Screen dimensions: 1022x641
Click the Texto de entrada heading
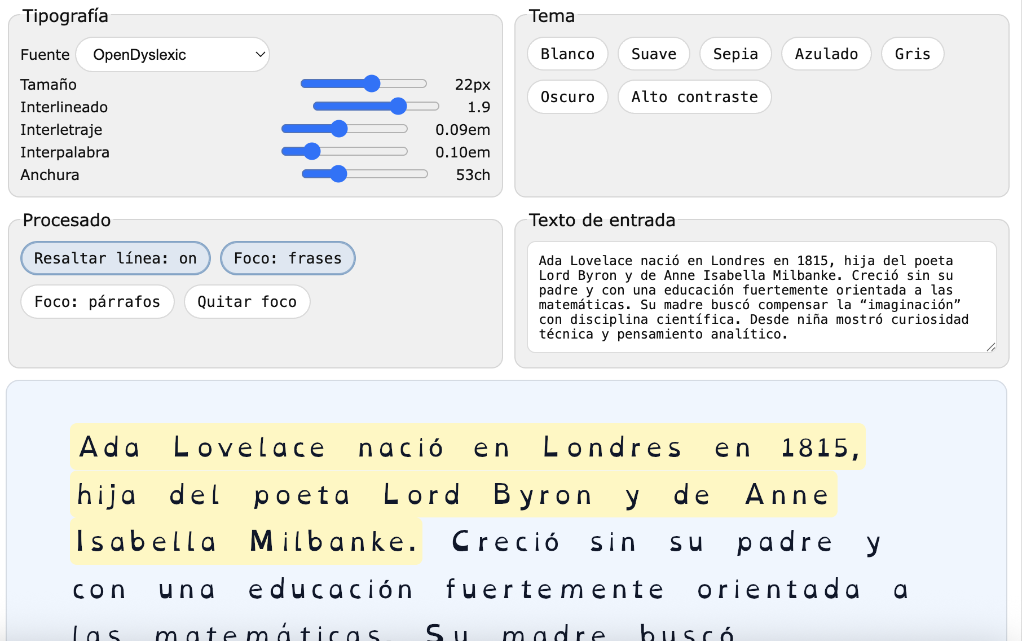(x=602, y=220)
